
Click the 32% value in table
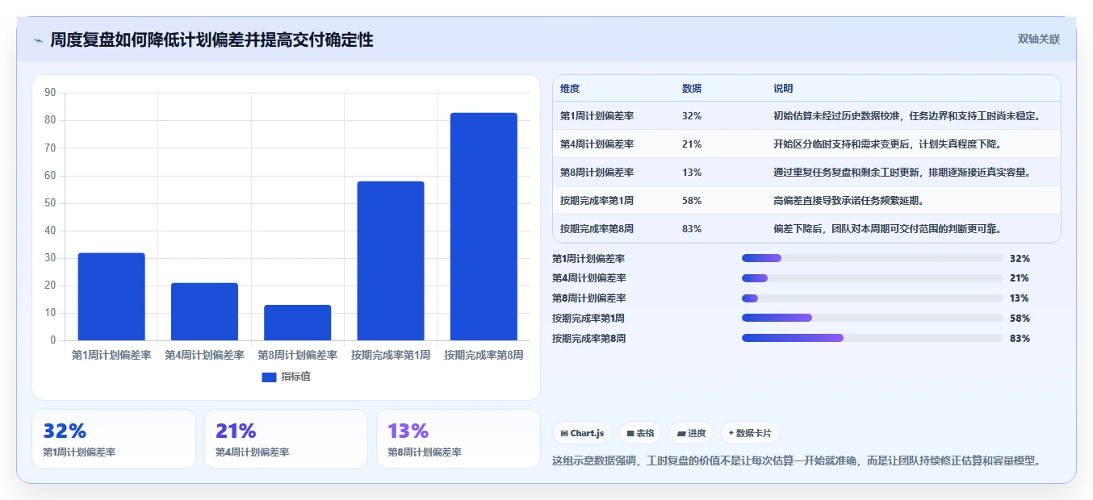click(692, 116)
